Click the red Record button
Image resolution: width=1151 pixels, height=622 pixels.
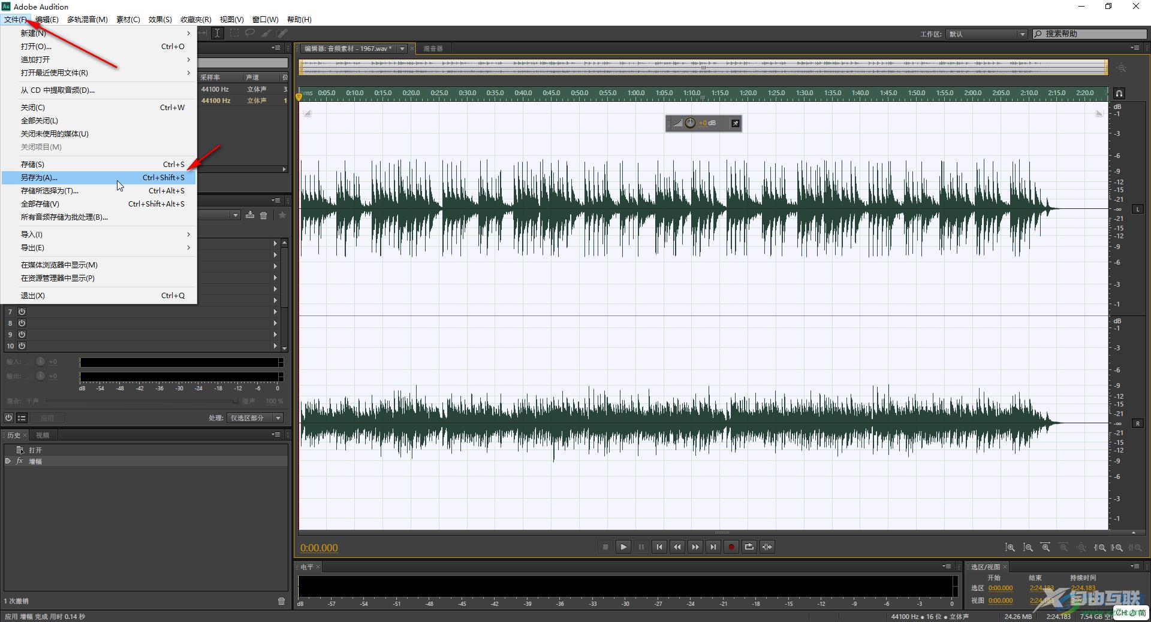pos(731,547)
